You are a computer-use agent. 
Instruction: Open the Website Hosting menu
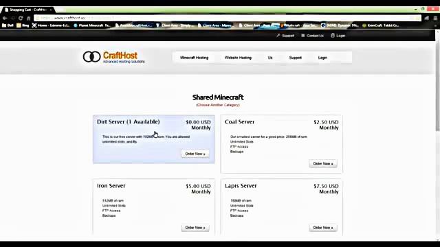pos(238,58)
